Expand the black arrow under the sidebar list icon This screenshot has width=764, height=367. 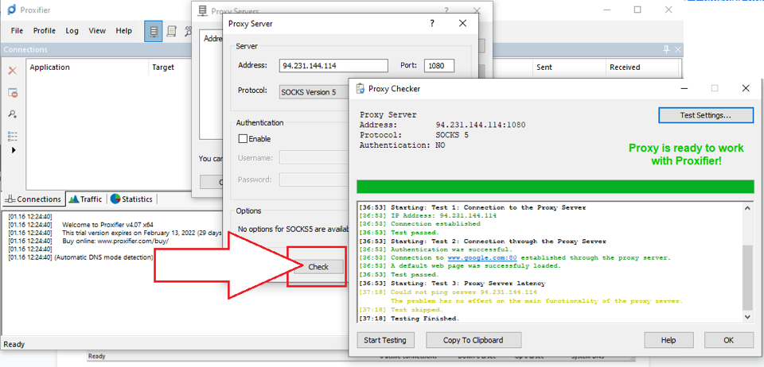tap(14, 150)
